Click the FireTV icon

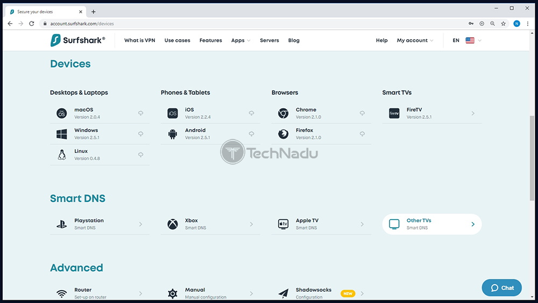click(394, 113)
